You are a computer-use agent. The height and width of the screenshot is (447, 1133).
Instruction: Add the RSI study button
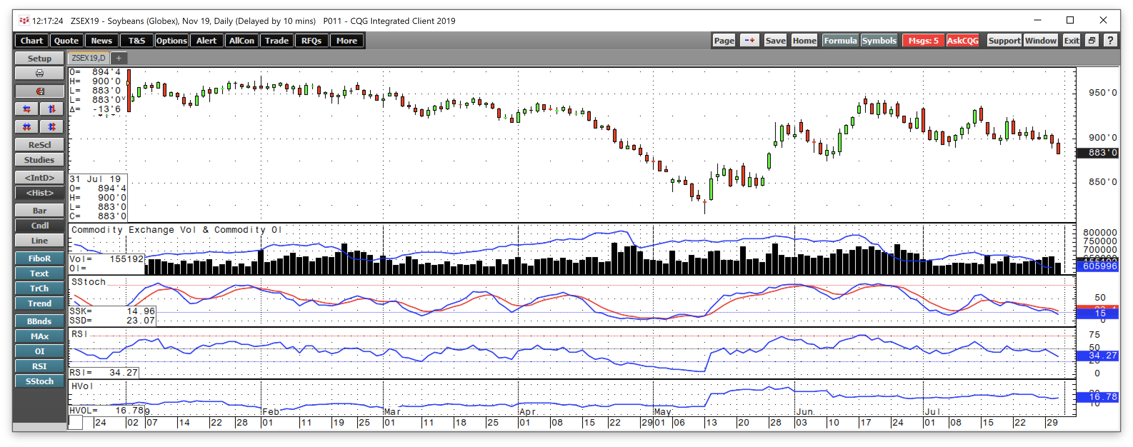tap(40, 367)
